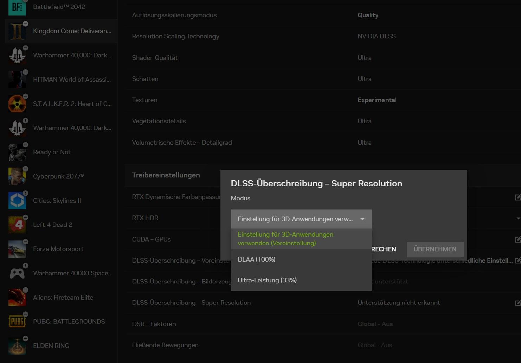Click Shader-Qualität setting row label
The width and height of the screenshot is (521, 363).
(155, 58)
